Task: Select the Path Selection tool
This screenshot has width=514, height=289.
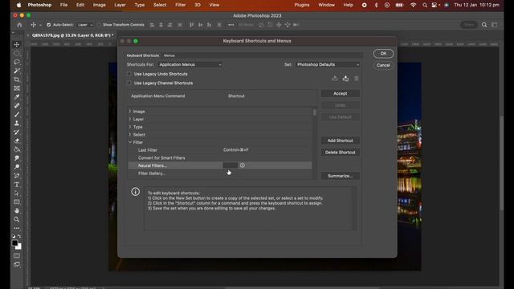Action: (17, 193)
